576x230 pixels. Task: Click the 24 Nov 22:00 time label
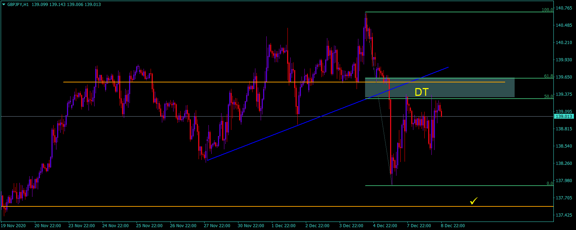tap(115, 226)
